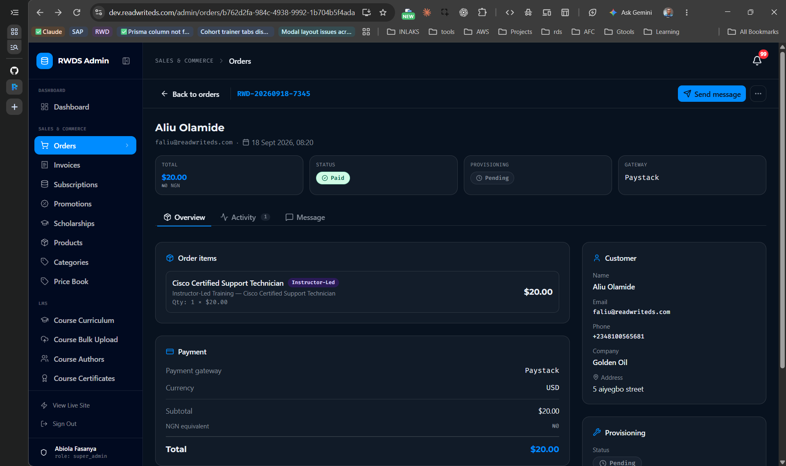Open the Chrome profile avatar

click(x=668, y=12)
